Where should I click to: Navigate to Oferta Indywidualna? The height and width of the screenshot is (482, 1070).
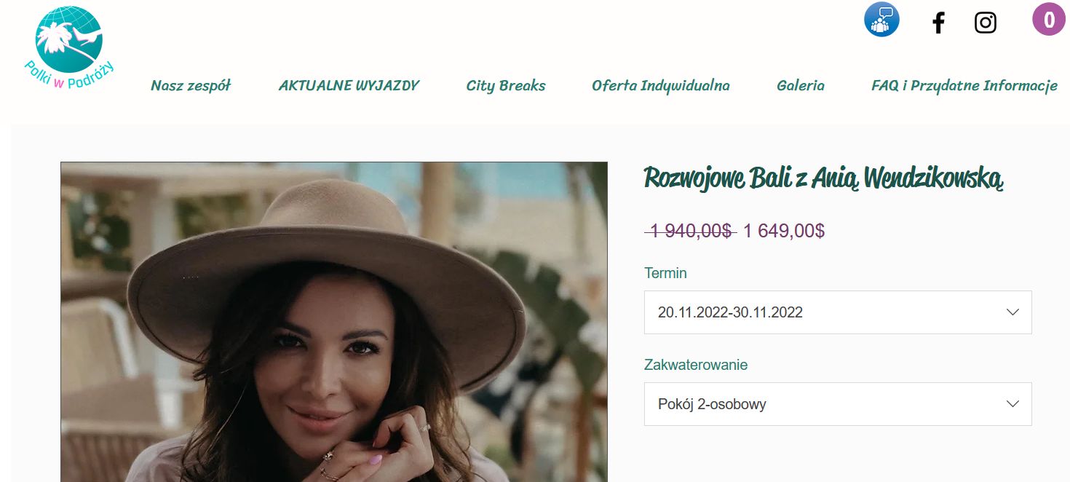click(661, 85)
